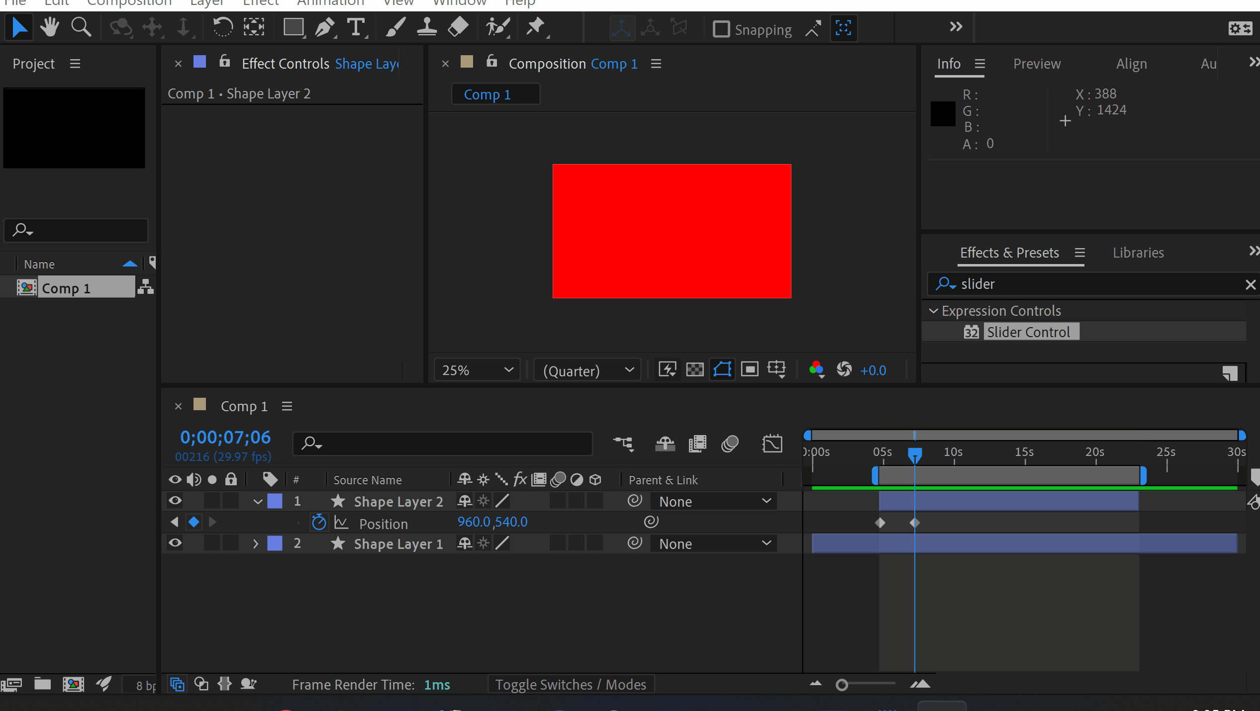
Task: Click the second Position keyframe diamond
Action: coord(915,523)
